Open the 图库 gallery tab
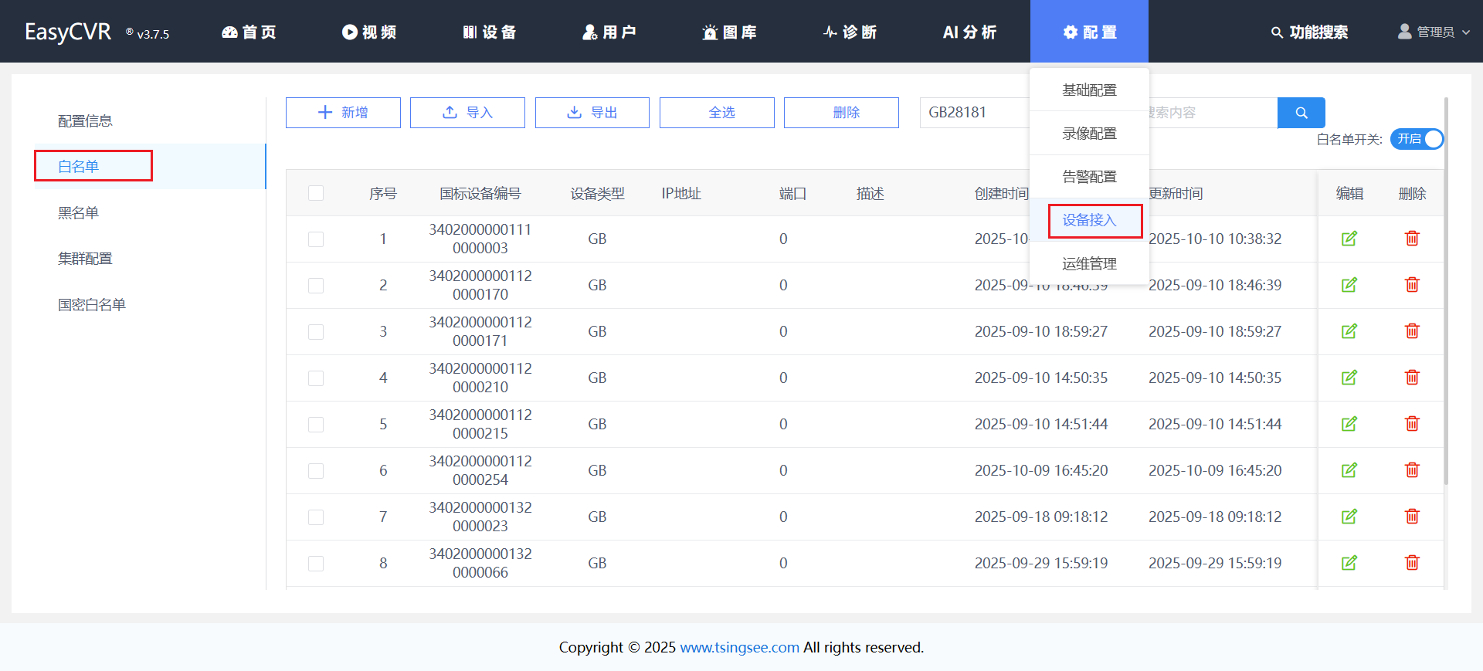Viewport: 1483px width, 671px height. coord(730,32)
